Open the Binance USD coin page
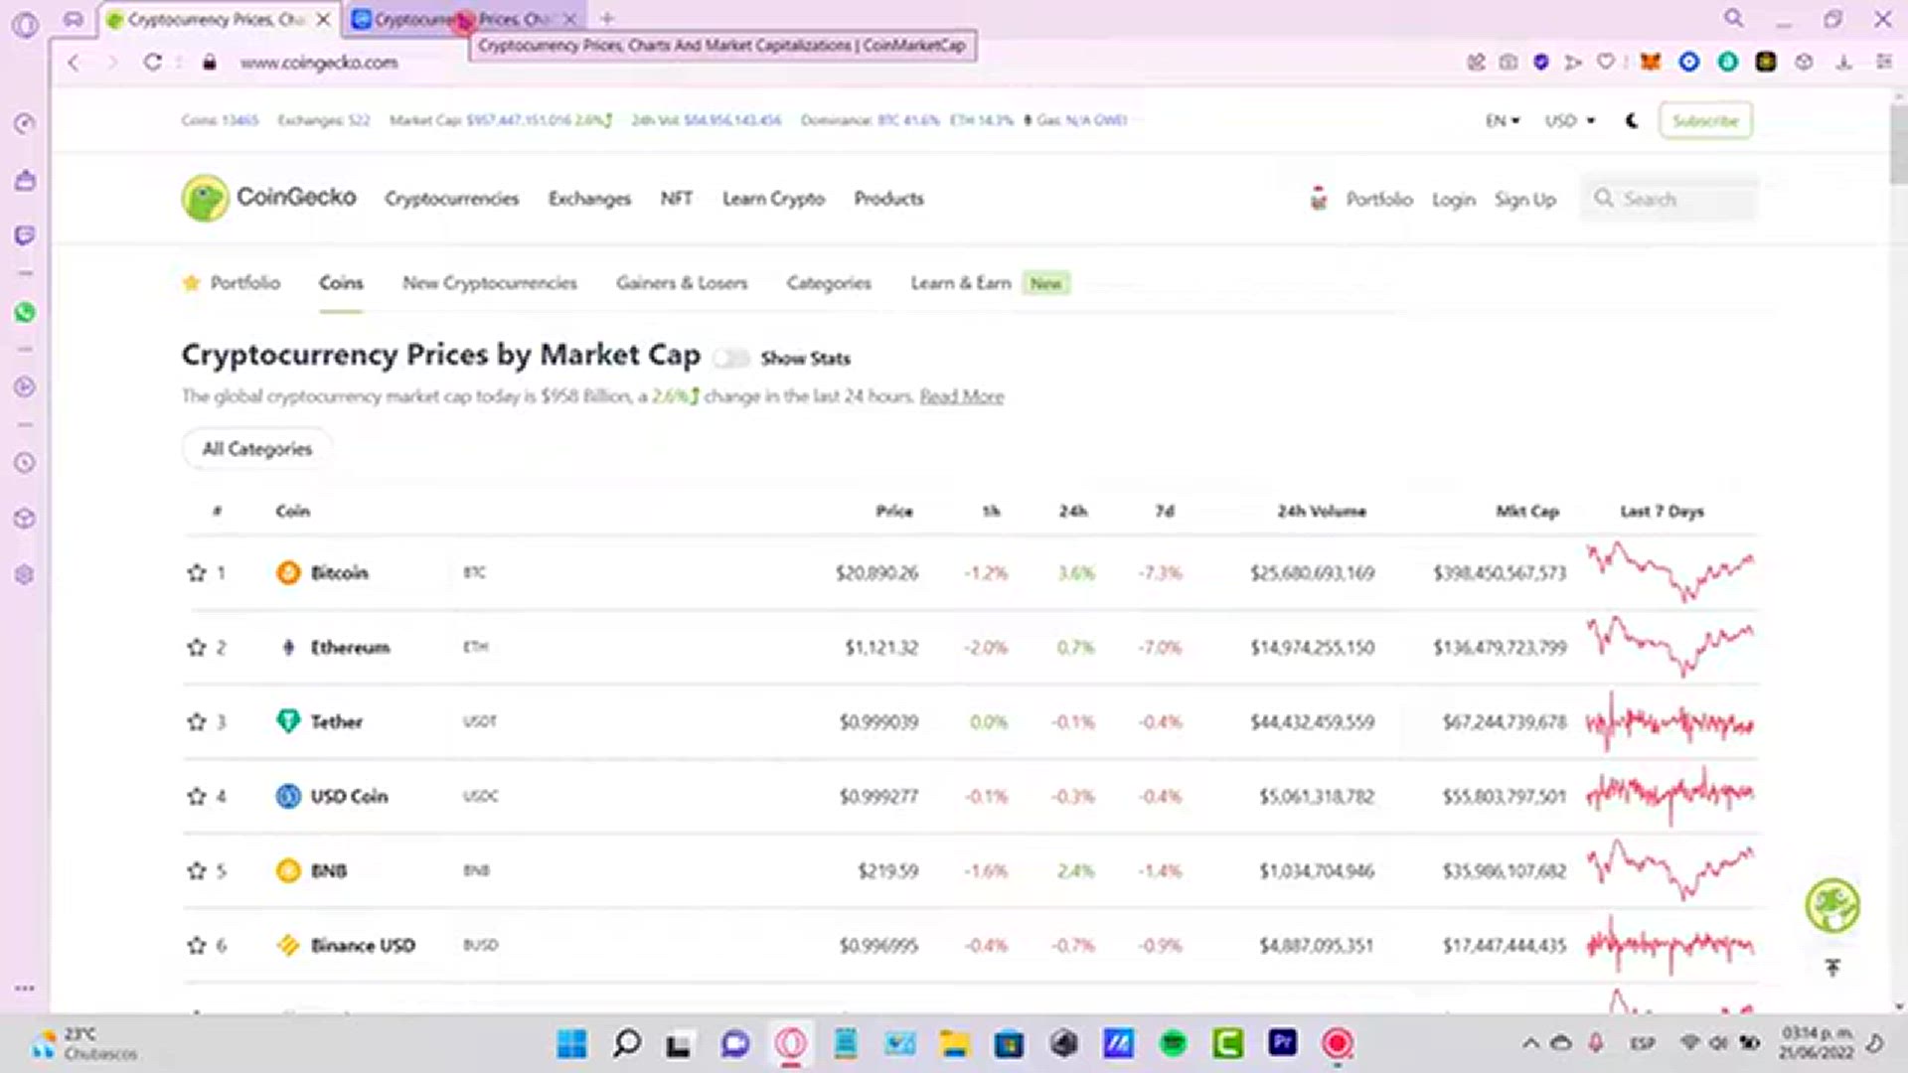Screen dimensions: 1908x1073 [363, 946]
